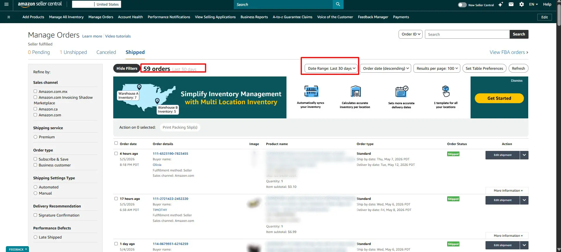Check the Subscribe & Save filter
Image resolution: width=561 pixels, height=252 pixels.
click(35, 159)
